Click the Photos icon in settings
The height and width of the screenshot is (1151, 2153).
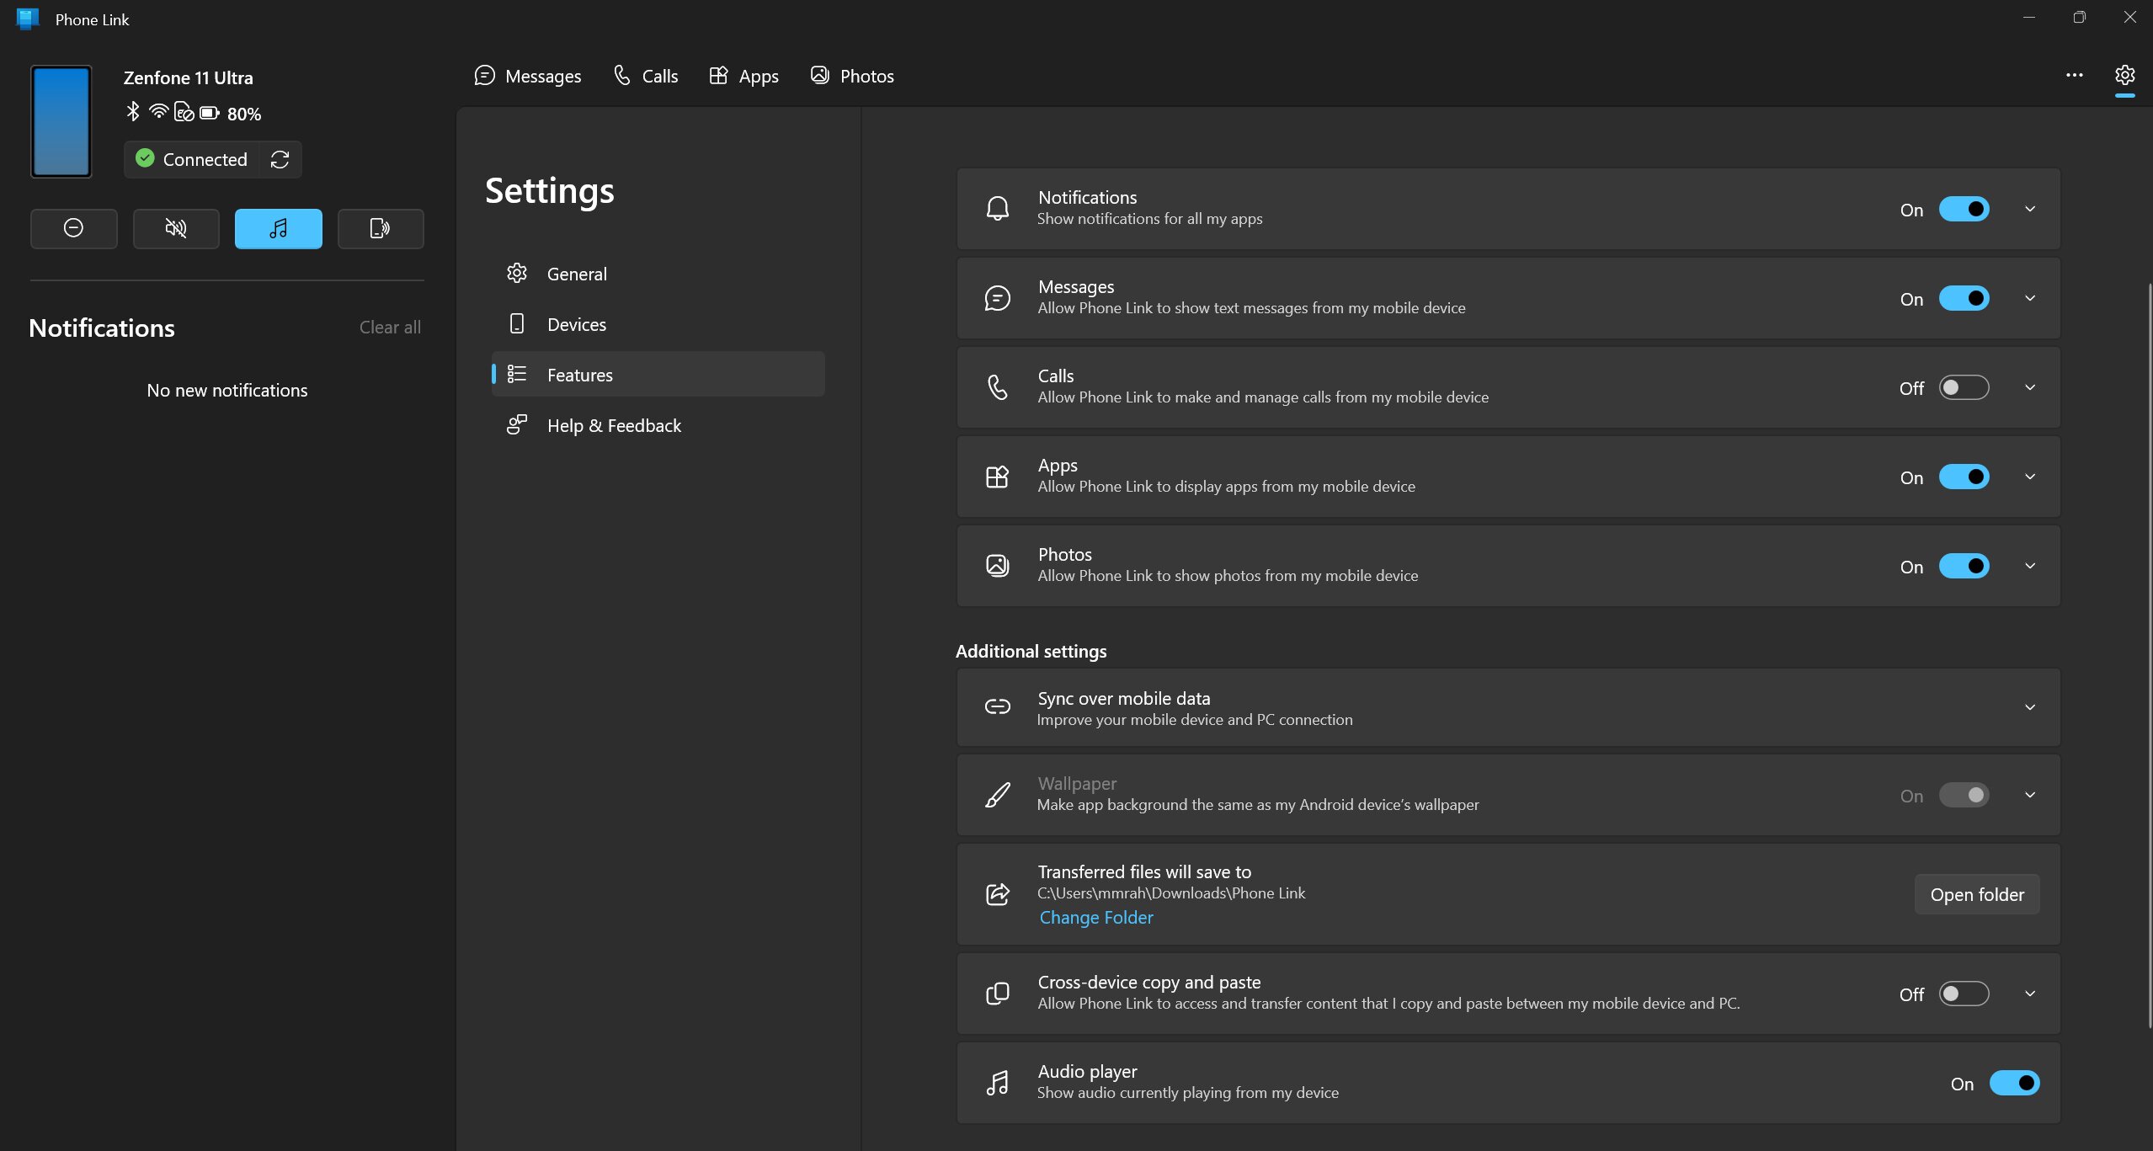[997, 564]
